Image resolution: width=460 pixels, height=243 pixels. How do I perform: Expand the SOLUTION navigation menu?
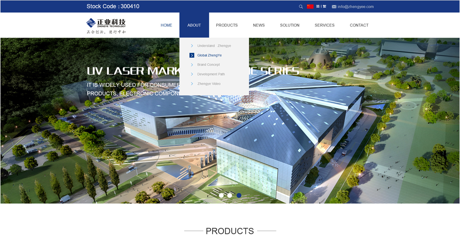pyautogui.click(x=290, y=25)
